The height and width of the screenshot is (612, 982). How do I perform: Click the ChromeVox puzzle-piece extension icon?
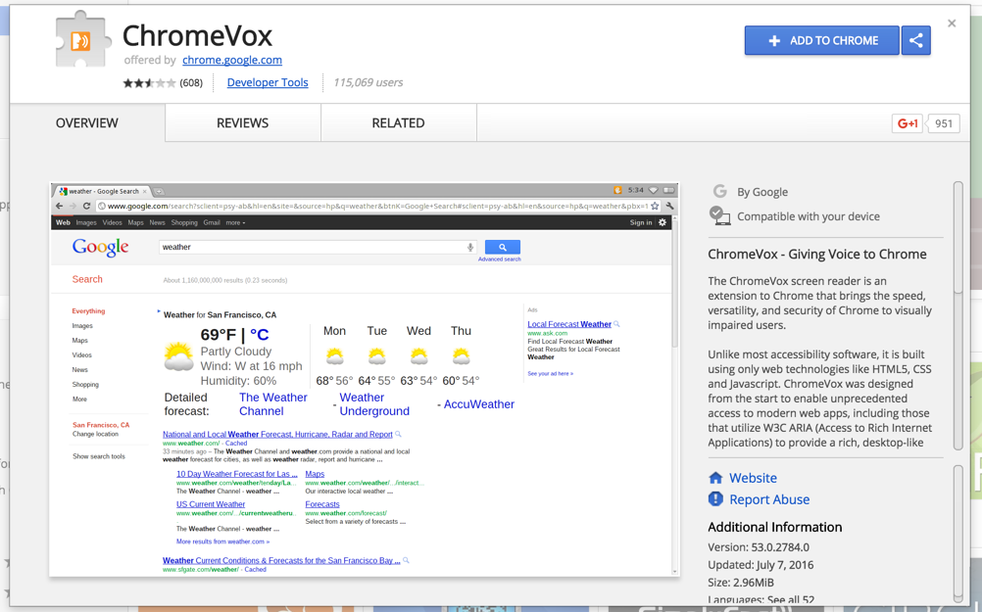point(83,39)
